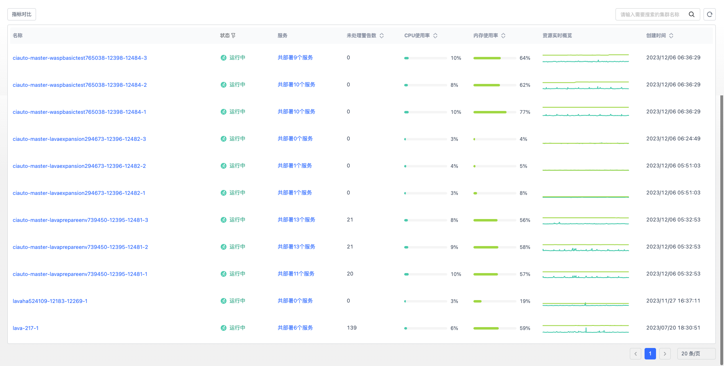Sort by unhandled alert count
The width and height of the screenshot is (724, 366).
click(x=382, y=36)
